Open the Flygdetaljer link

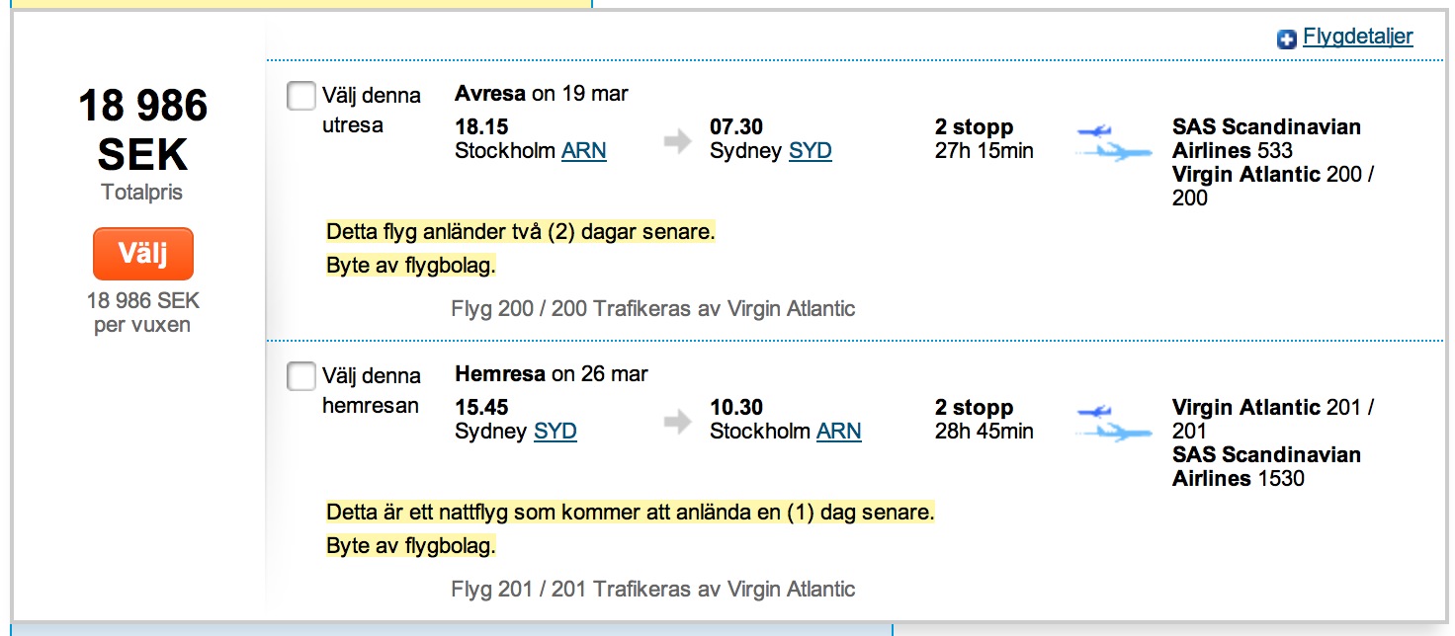point(1357,38)
